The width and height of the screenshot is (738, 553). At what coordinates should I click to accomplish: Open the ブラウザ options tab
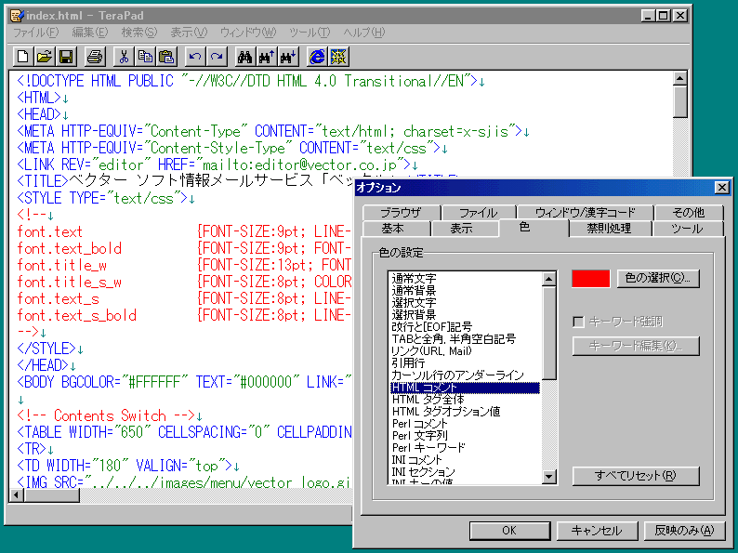(400, 213)
